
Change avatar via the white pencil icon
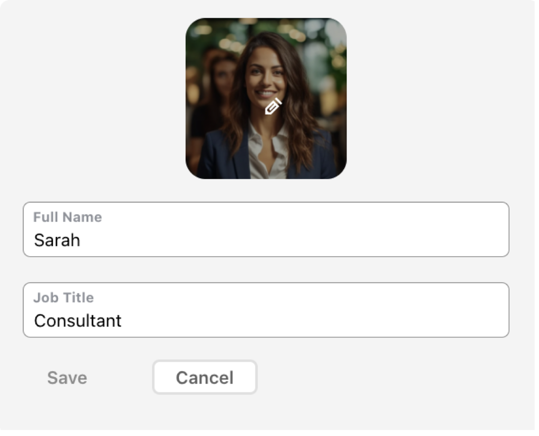pyautogui.click(x=273, y=106)
